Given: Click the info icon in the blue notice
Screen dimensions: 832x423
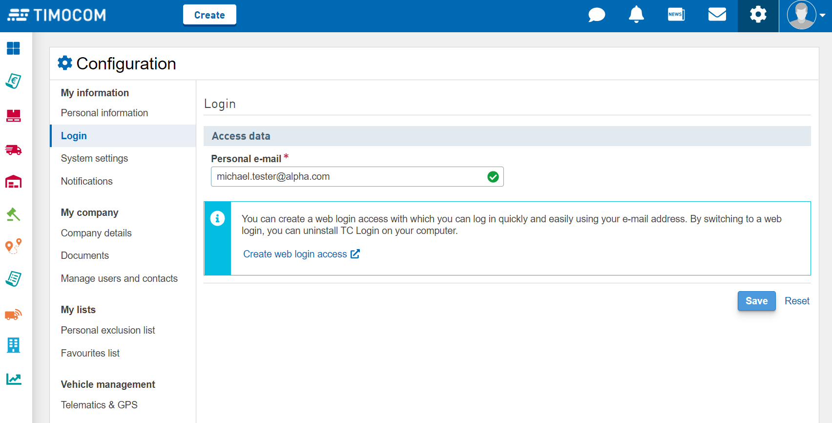Looking at the screenshot, I should [x=217, y=218].
